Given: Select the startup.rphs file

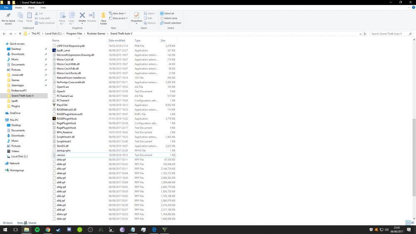Looking at the screenshot, I should (x=114, y=150).
